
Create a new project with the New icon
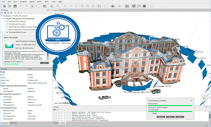pos(4,6)
